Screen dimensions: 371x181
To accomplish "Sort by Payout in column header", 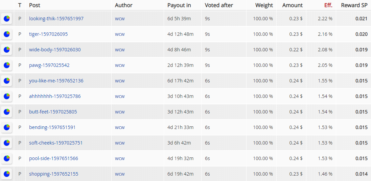I will (x=179, y=5).
